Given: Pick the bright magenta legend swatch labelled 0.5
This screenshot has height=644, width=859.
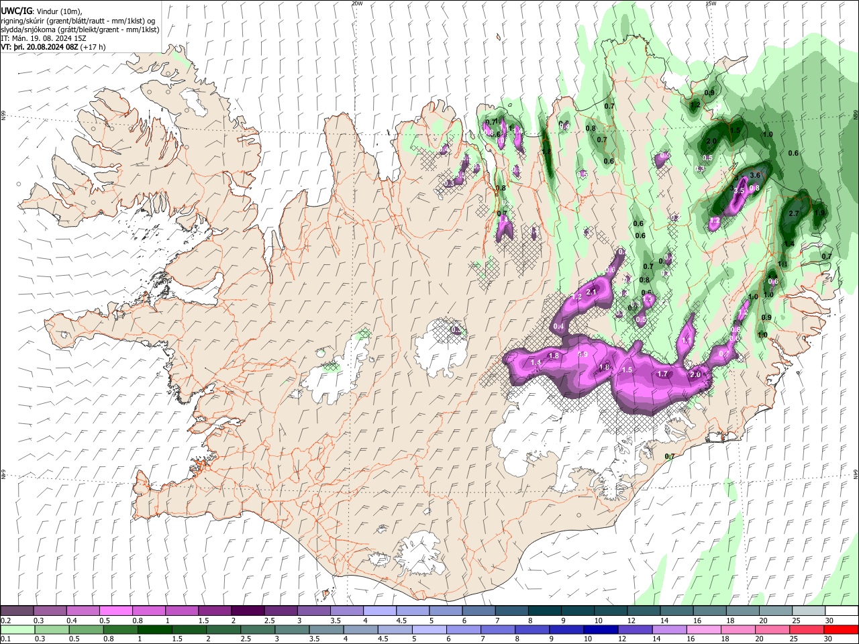Looking at the screenshot, I should tap(115, 610).
